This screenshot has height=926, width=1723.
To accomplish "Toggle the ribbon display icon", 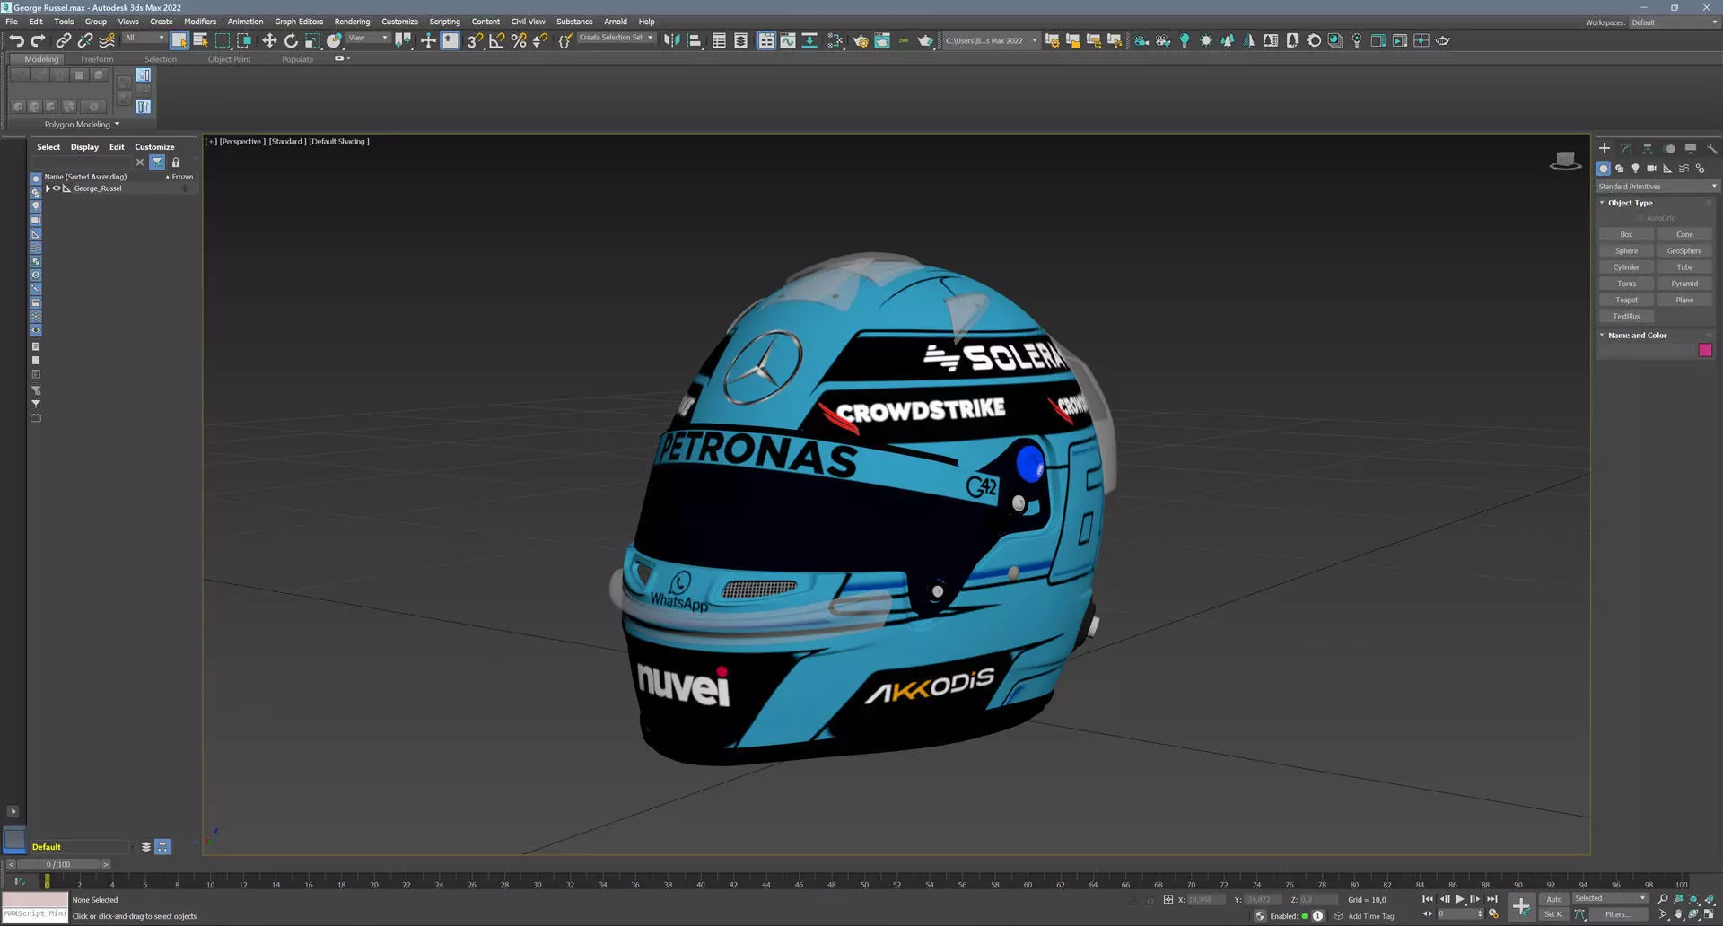I will 766,40.
